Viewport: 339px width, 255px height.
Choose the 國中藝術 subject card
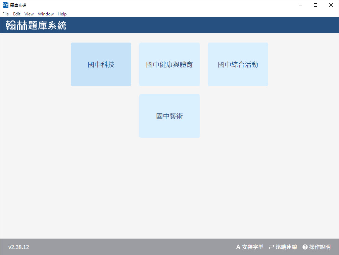[x=169, y=116]
